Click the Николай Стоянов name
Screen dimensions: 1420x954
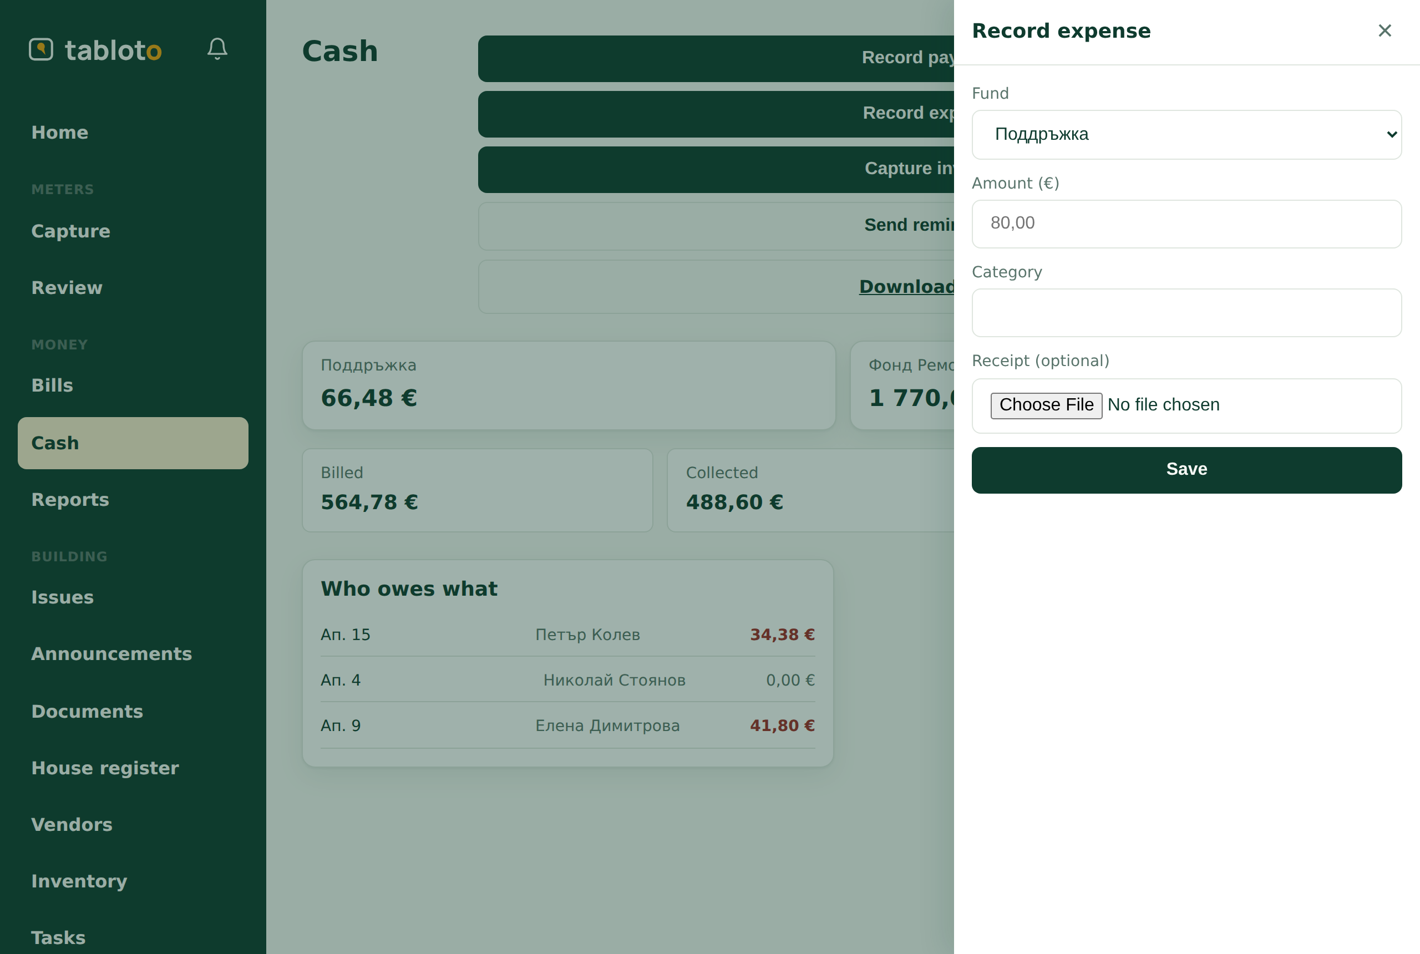615,680
